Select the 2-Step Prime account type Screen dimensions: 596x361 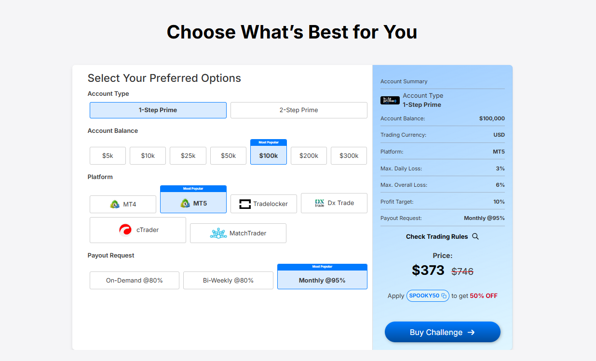(298, 110)
